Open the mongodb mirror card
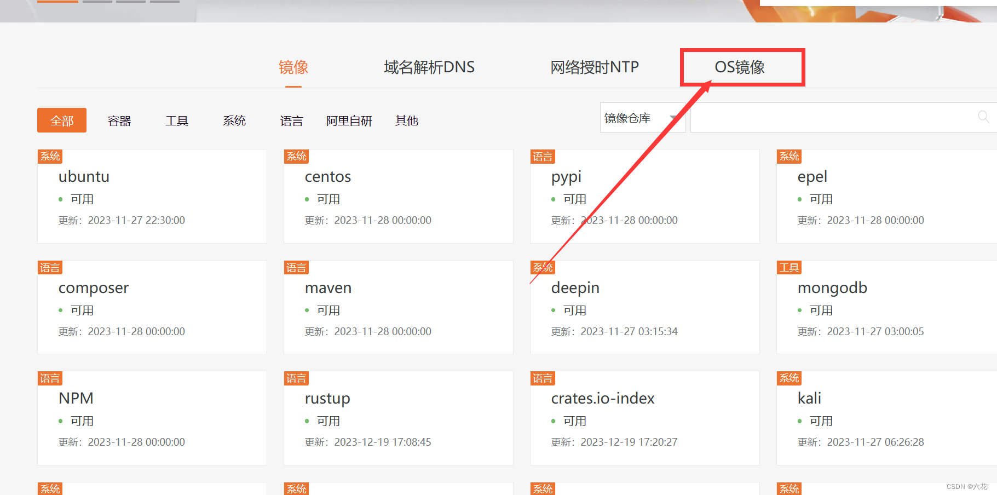This screenshot has width=997, height=495. [x=887, y=307]
